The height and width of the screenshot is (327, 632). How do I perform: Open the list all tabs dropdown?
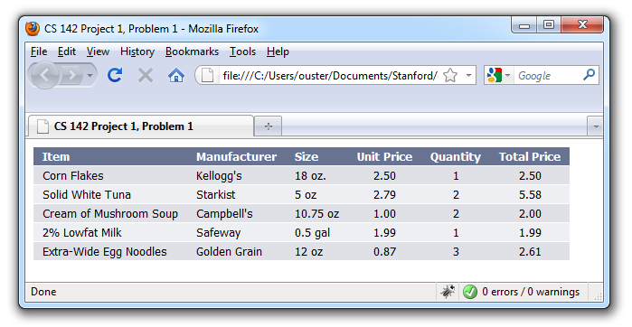tap(595, 126)
